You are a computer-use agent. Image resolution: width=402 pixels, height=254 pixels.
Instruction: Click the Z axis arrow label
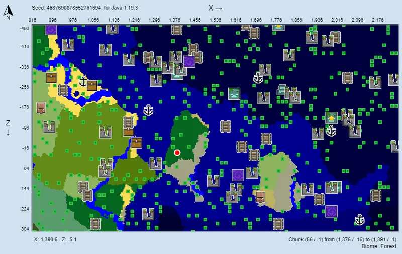[8, 128]
